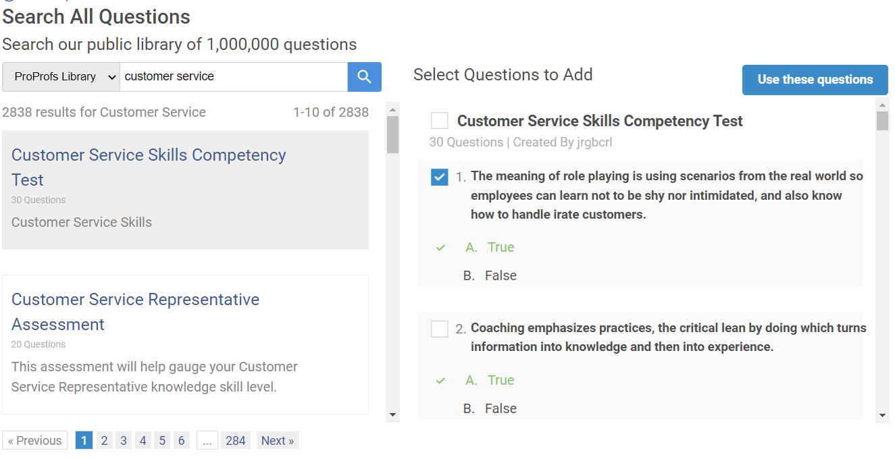Click the customer service search field

233,77
